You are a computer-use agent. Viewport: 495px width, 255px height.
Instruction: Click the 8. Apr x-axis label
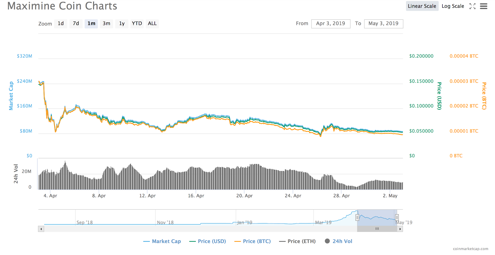(x=99, y=196)
